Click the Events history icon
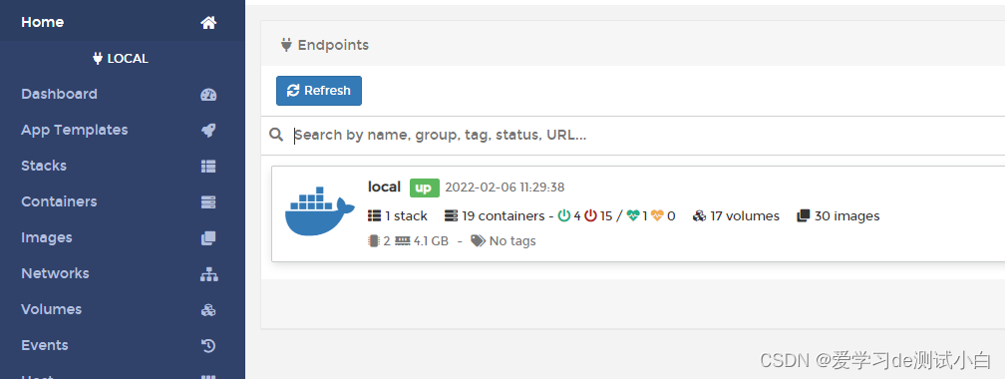This screenshot has height=379, width=1005. (x=208, y=346)
